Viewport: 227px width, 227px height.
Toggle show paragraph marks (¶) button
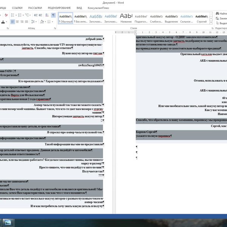(53, 15)
